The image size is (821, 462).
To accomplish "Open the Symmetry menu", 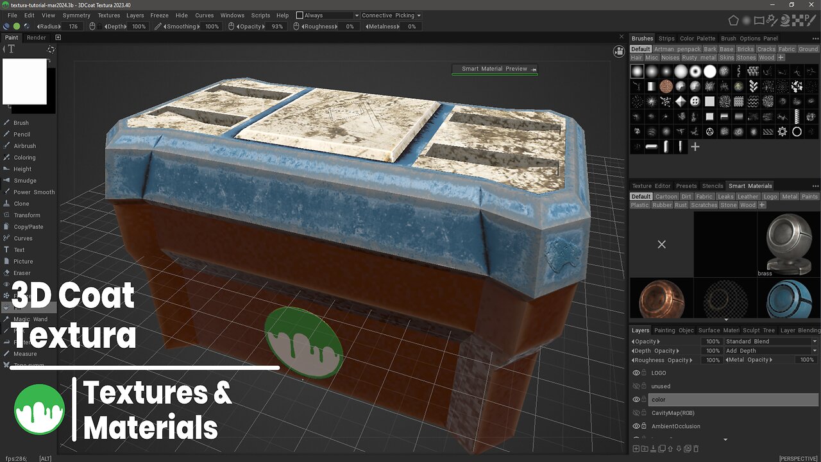I will click(x=76, y=15).
